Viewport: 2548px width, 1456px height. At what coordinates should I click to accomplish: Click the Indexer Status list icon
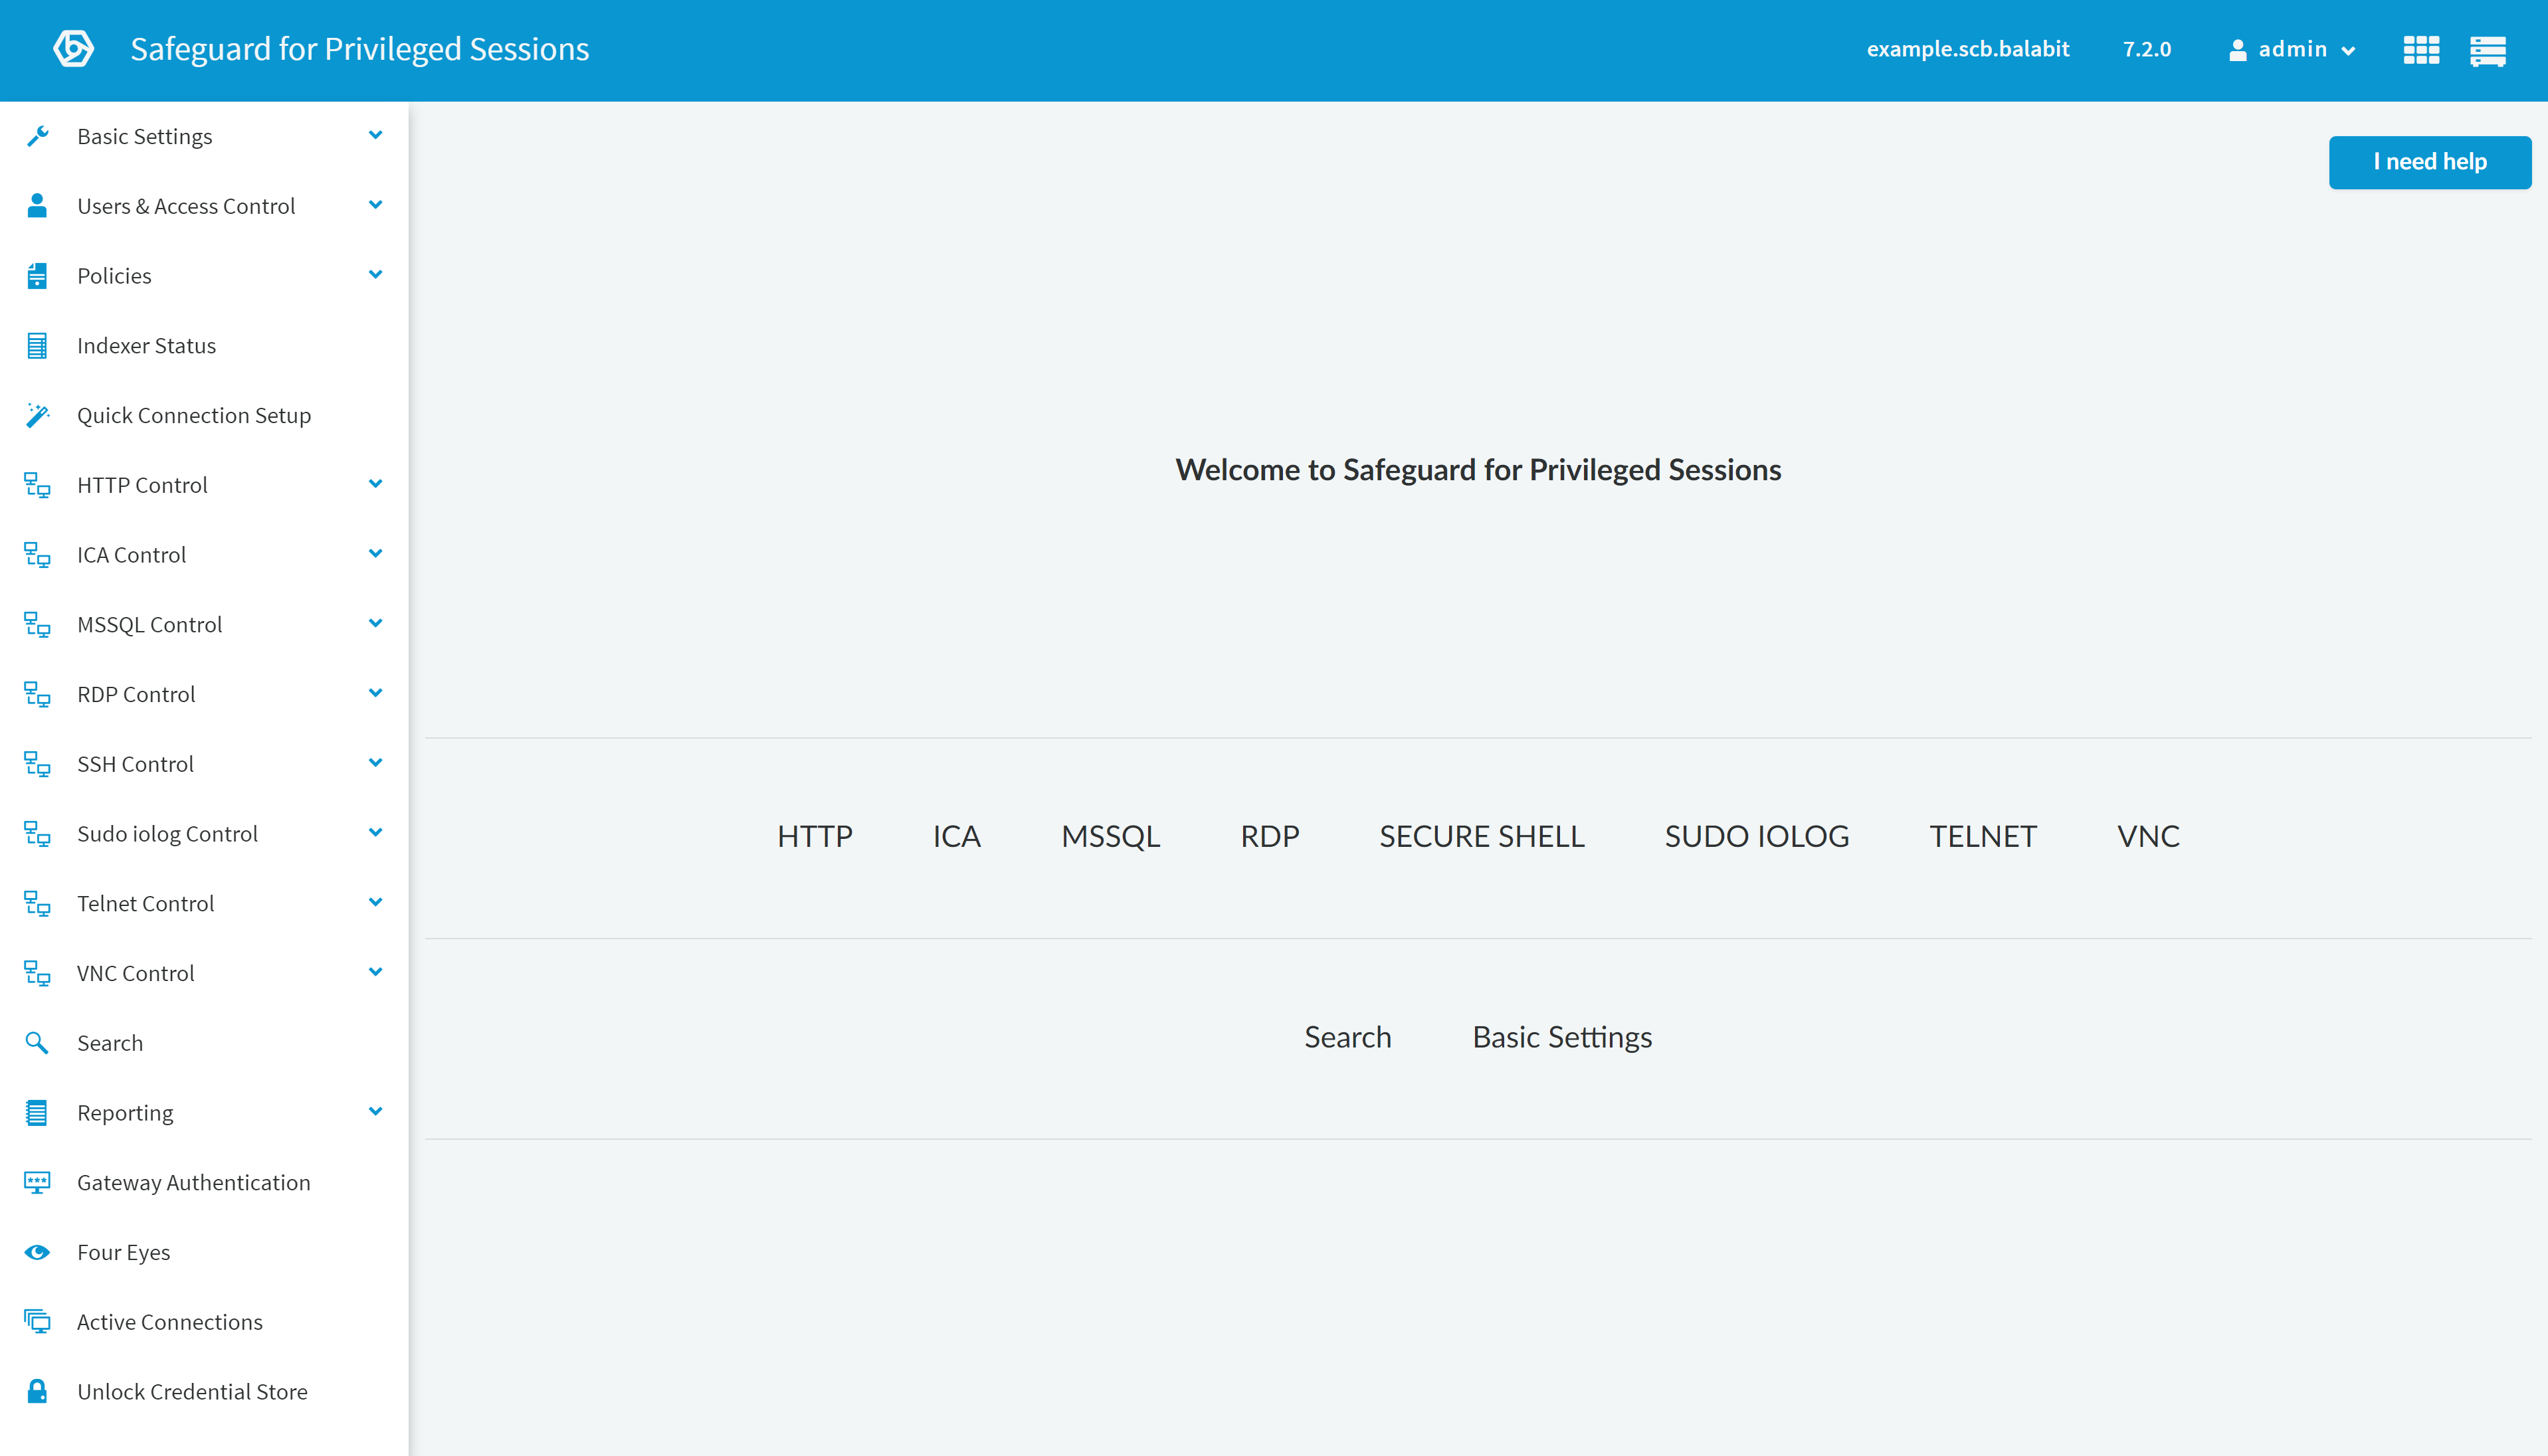click(x=37, y=346)
